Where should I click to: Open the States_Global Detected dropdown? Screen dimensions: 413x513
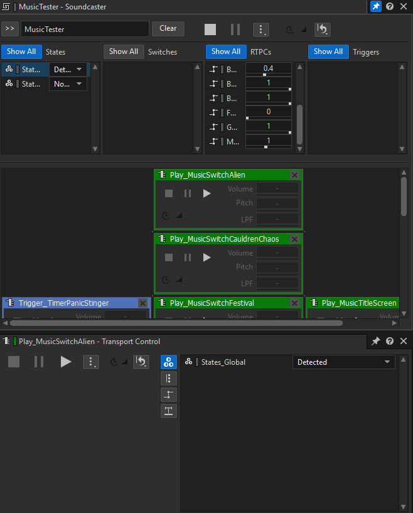click(x=344, y=362)
